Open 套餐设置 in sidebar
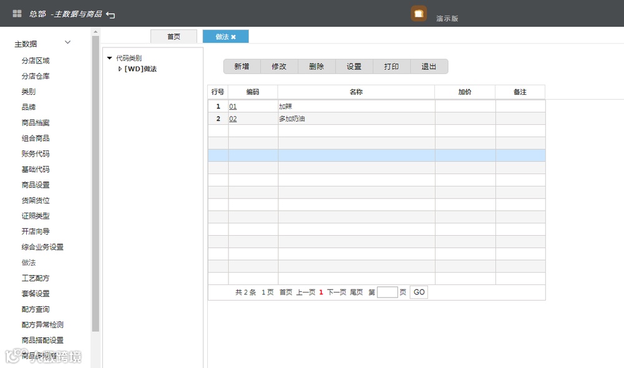 (36, 294)
